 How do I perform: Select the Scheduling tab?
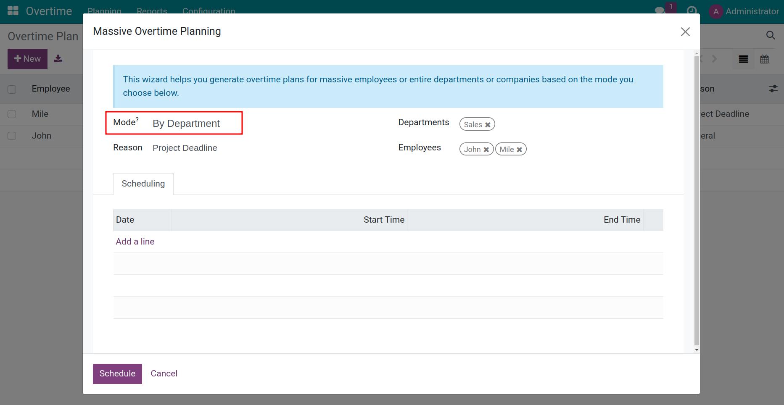point(143,184)
